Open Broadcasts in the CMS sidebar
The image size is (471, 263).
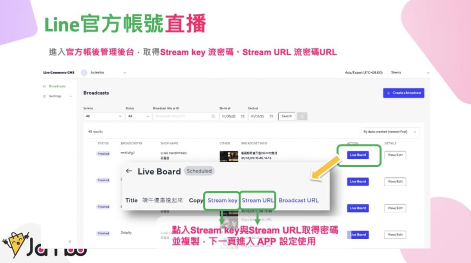pos(57,86)
